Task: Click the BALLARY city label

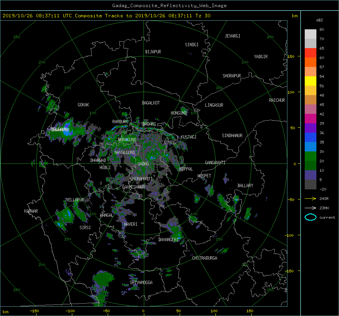Action: click(x=245, y=186)
